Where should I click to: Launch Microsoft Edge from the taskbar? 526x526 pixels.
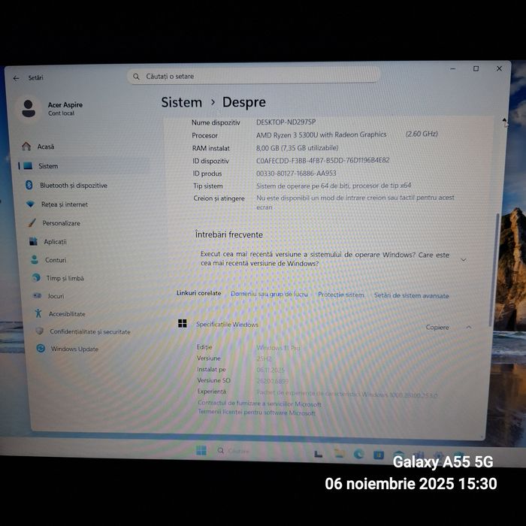click(x=358, y=455)
